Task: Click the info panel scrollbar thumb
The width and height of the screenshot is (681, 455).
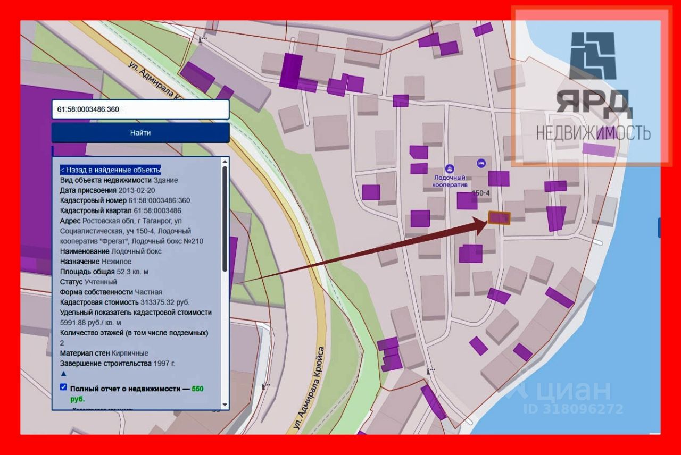Action: click(x=225, y=218)
